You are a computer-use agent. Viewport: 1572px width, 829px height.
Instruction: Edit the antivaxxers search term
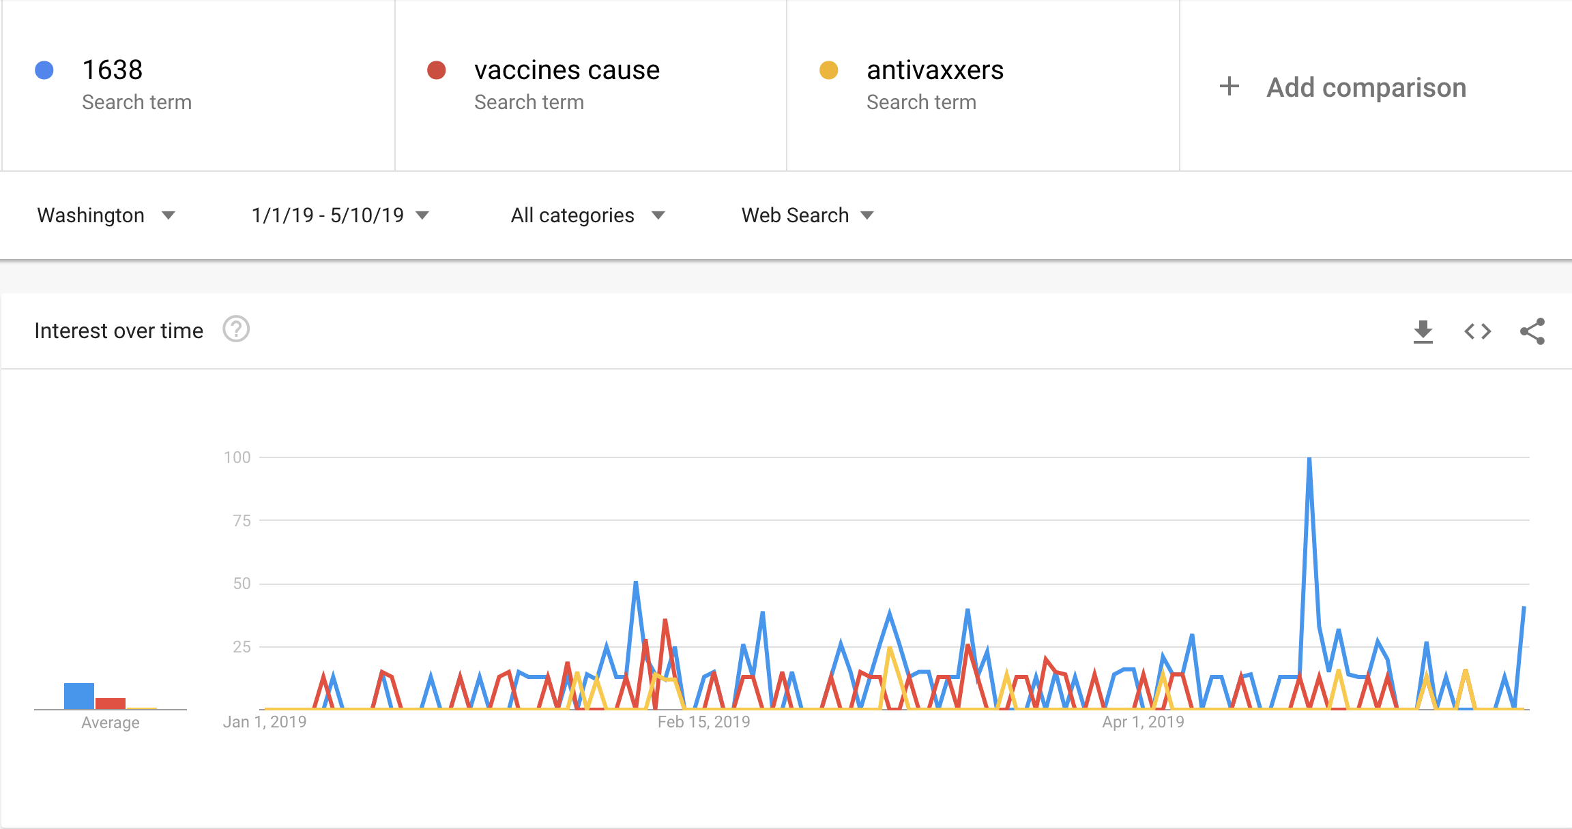click(935, 70)
